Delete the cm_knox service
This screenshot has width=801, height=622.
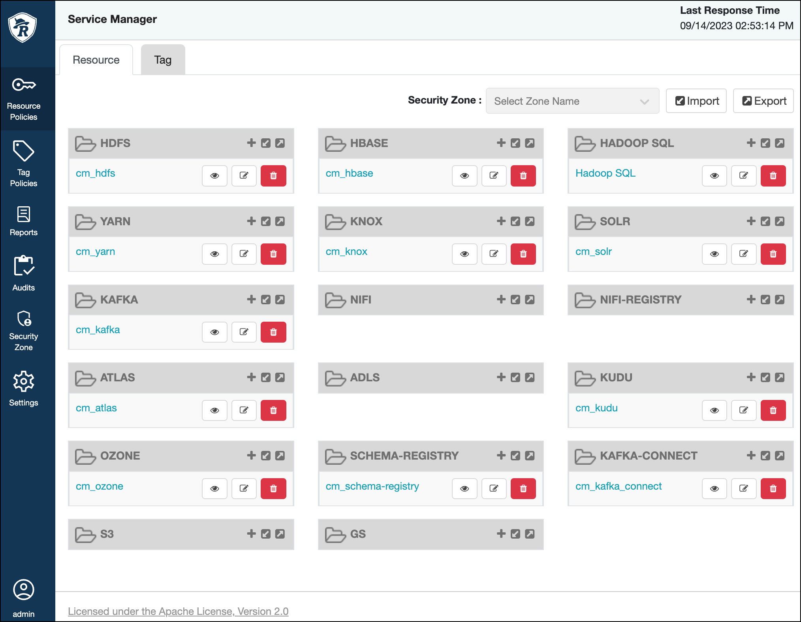click(523, 254)
